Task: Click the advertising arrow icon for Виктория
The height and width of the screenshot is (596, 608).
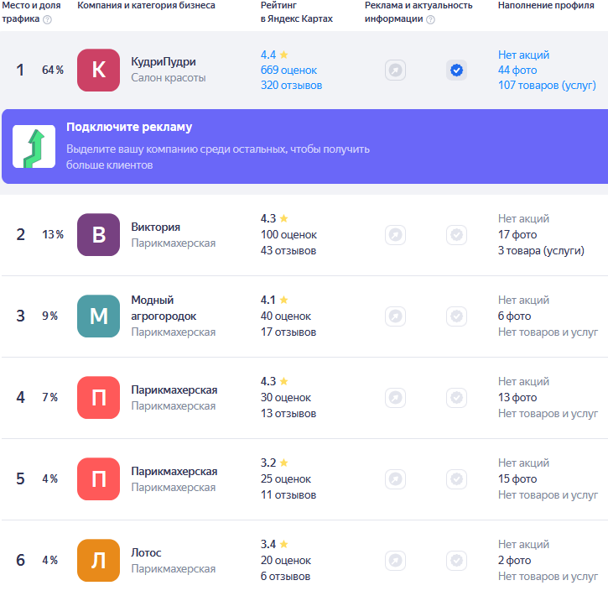Action: coord(395,235)
